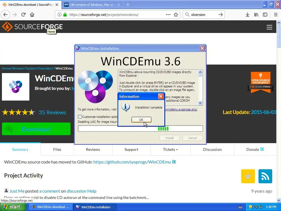The height and width of the screenshot is (211, 281).
Task: Open Just Me user link
Action: pyautogui.click(x=17, y=191)
